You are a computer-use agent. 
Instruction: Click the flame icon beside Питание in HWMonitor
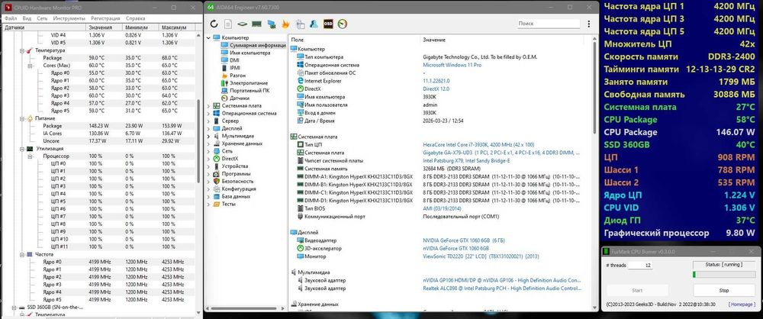29,118
